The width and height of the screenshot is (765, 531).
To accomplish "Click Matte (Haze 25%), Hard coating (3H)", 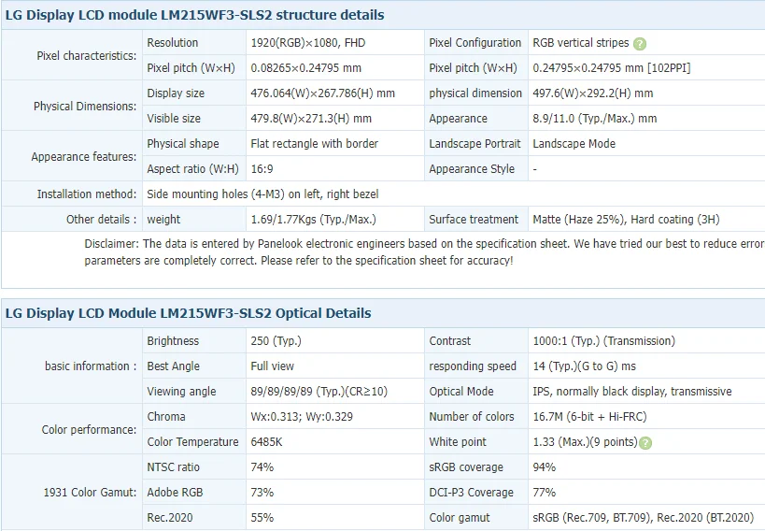I will point(626,220).
